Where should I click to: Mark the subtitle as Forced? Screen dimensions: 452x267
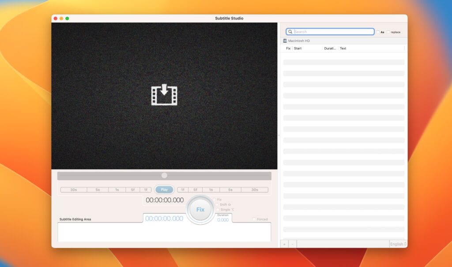pyautogui.click(x=254, y=219)
